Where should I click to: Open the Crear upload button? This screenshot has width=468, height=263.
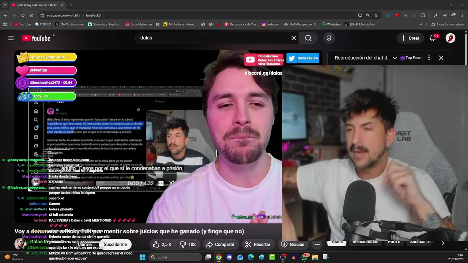[x=410, y=38]
